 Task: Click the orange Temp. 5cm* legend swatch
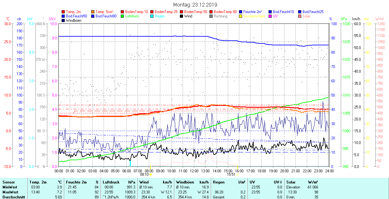click(93, 12)
